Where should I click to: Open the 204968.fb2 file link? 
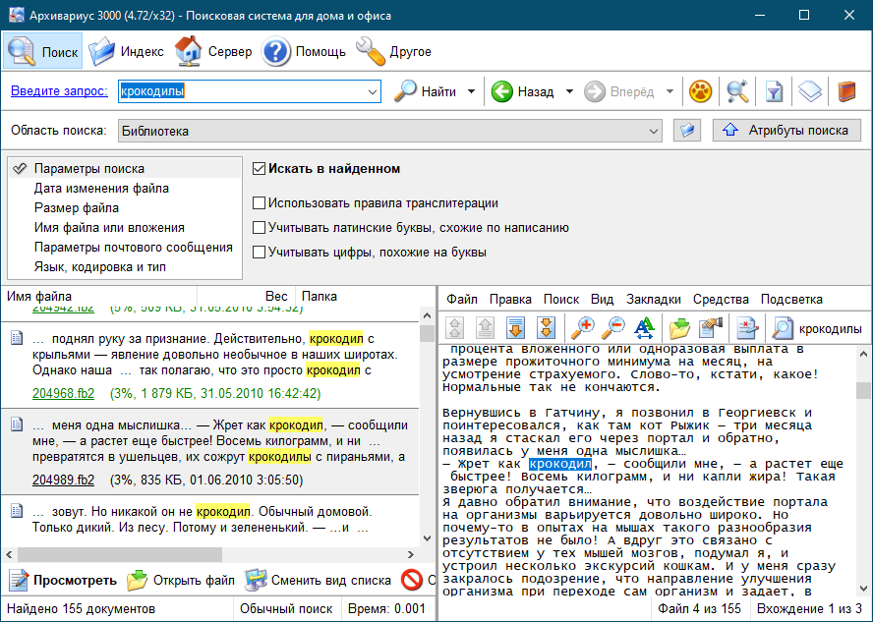64,394
